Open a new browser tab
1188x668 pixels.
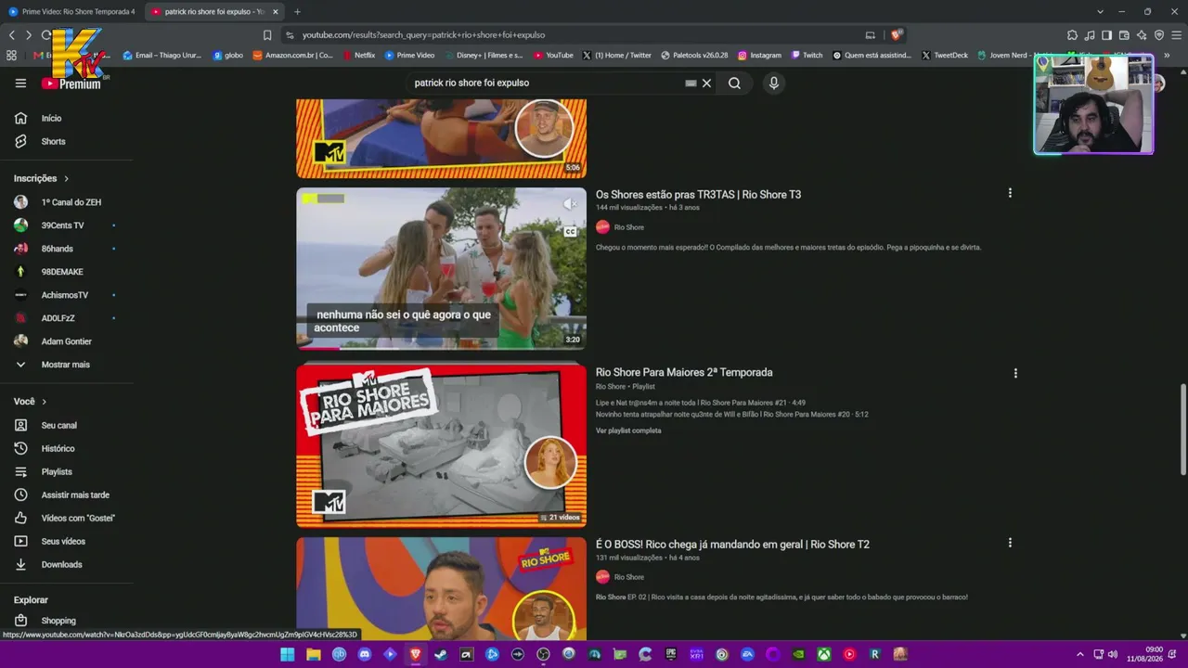(297, 11)
